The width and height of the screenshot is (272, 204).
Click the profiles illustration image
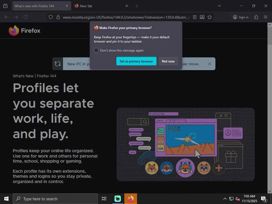[x=186, y=144]
